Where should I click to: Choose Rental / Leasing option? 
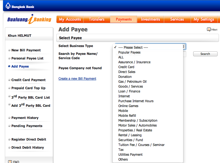pos(148,135)
